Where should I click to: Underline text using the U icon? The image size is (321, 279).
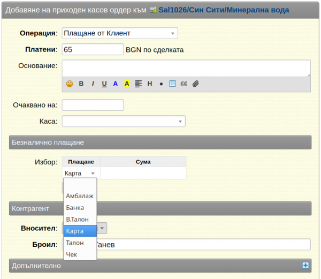click(104, 84)
